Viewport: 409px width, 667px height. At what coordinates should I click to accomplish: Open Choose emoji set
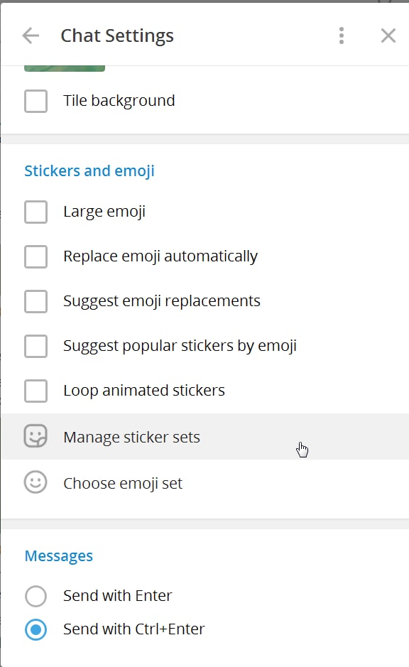tap(205, 483)
